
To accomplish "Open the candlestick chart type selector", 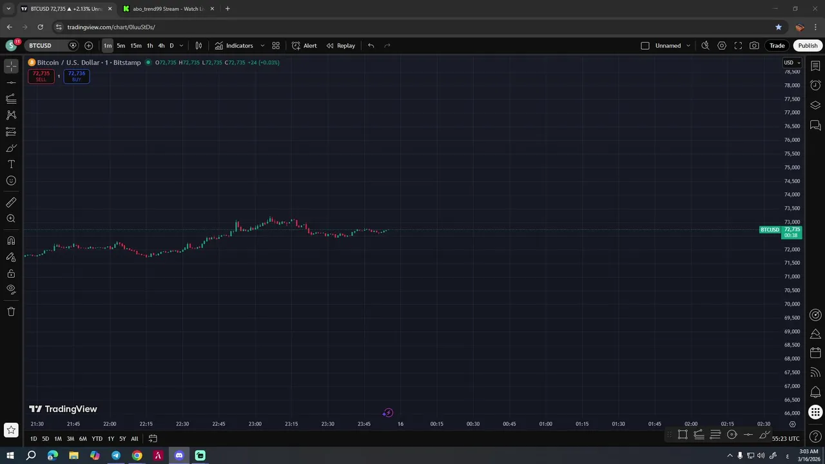I will click(x=199, y=46).
